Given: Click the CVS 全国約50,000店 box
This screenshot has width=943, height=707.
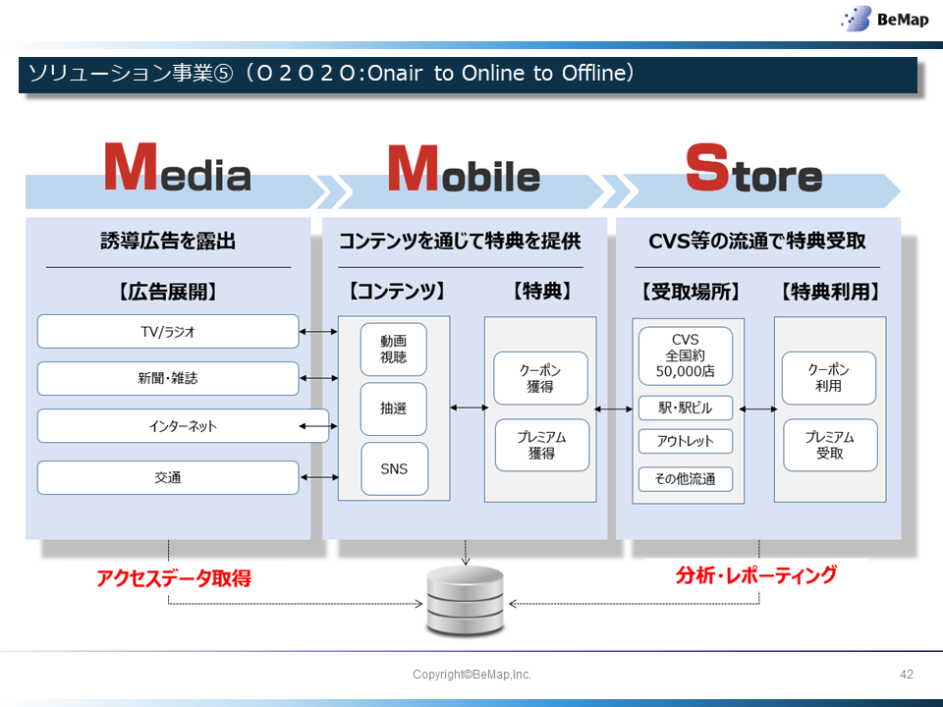Looking at the screenshot, I should coord(685,356).
